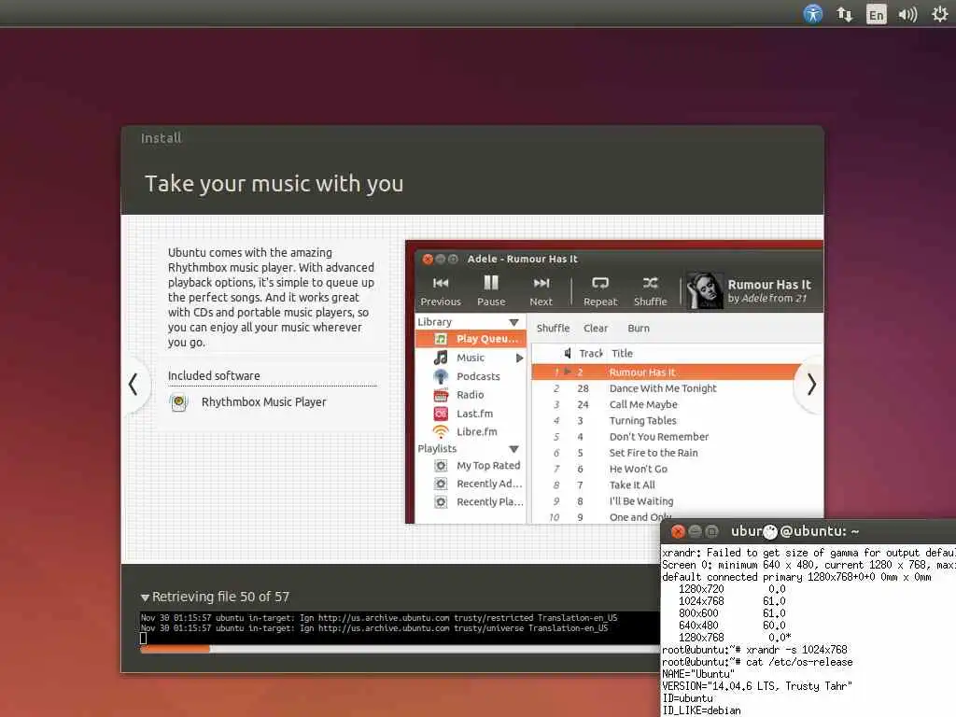Click the Previous track button in Rhythmbox
This screenshot has height=717, width=956.
(441, 291)
